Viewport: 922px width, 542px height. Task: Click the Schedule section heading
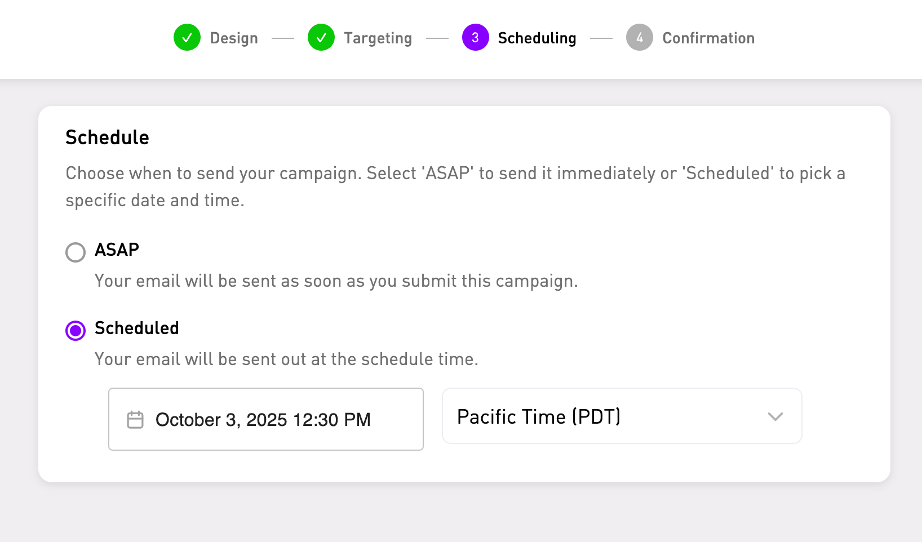pos(107,137)
